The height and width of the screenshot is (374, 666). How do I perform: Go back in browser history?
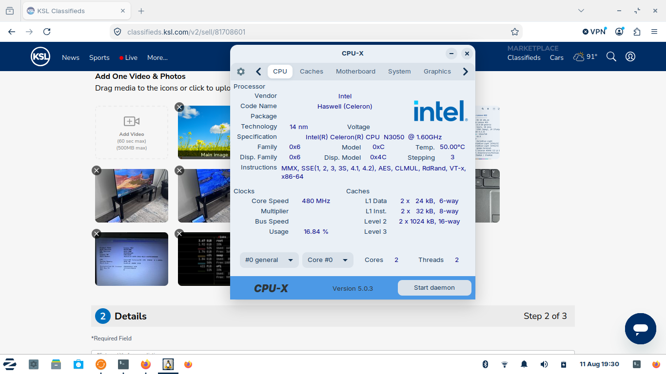pyautogui.click(x=12, y=32)
